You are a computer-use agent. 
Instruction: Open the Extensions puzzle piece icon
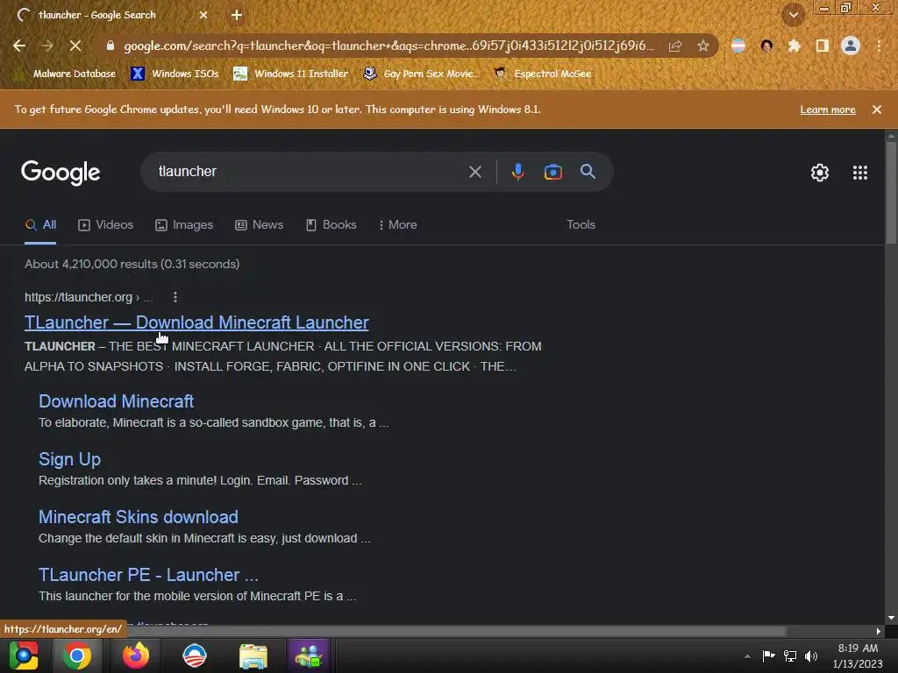coord(794,46)
